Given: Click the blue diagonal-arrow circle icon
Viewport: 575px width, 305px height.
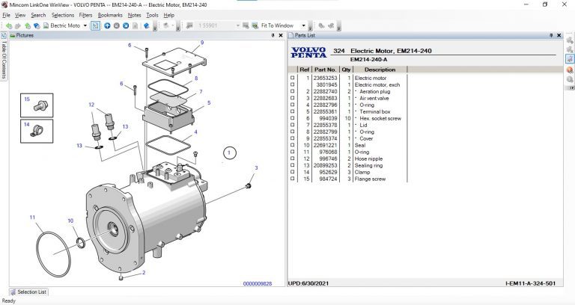Looking at the screenshot, I should pos(126,25).
